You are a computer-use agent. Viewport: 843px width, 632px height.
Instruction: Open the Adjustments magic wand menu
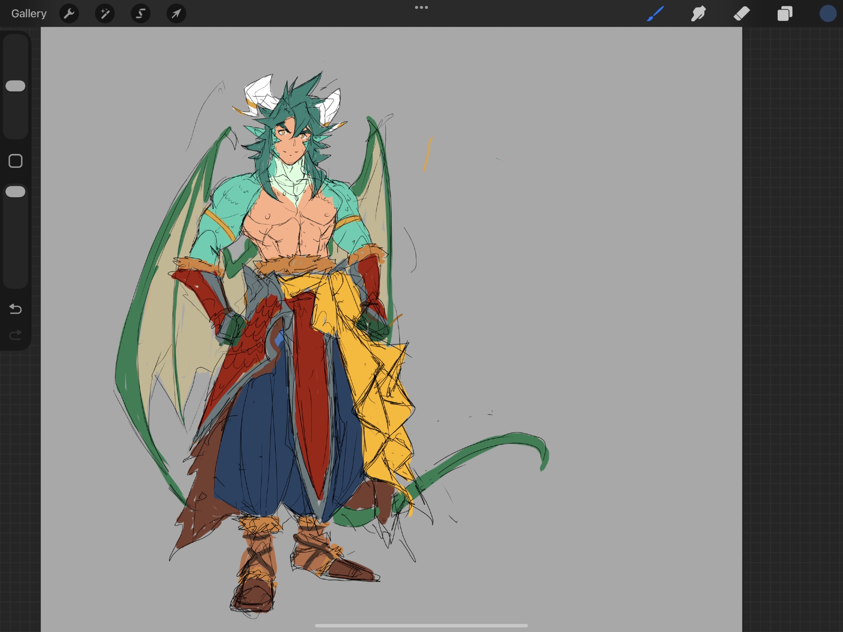pyautogui.click(x=105, y=14)
